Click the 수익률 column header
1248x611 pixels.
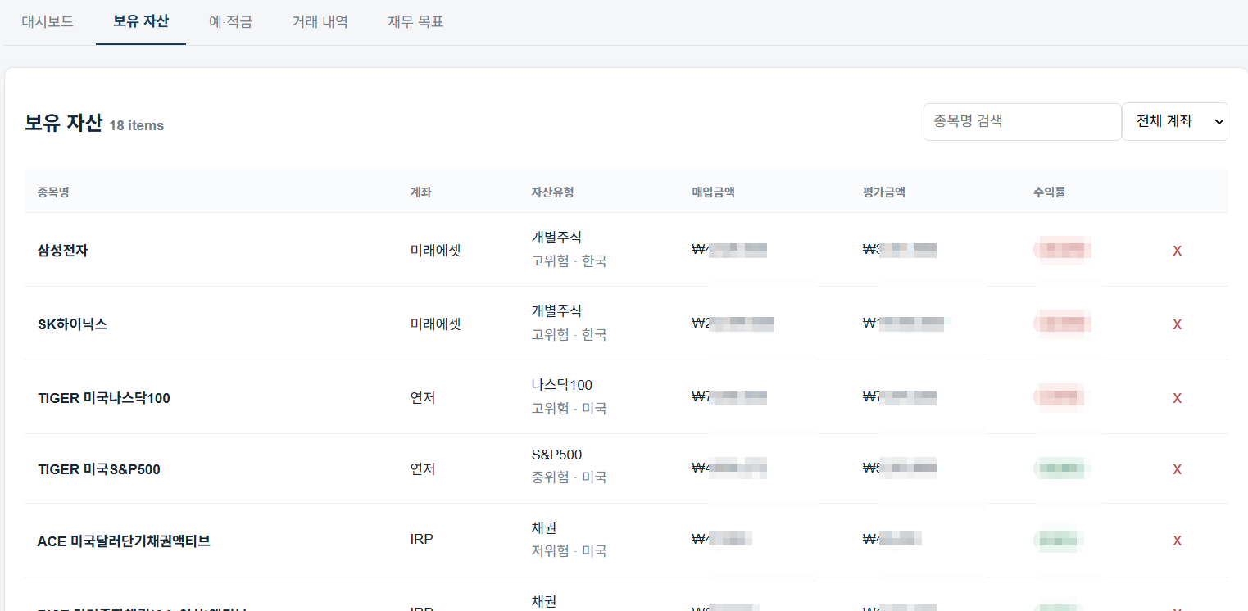tap(1049, 192)
